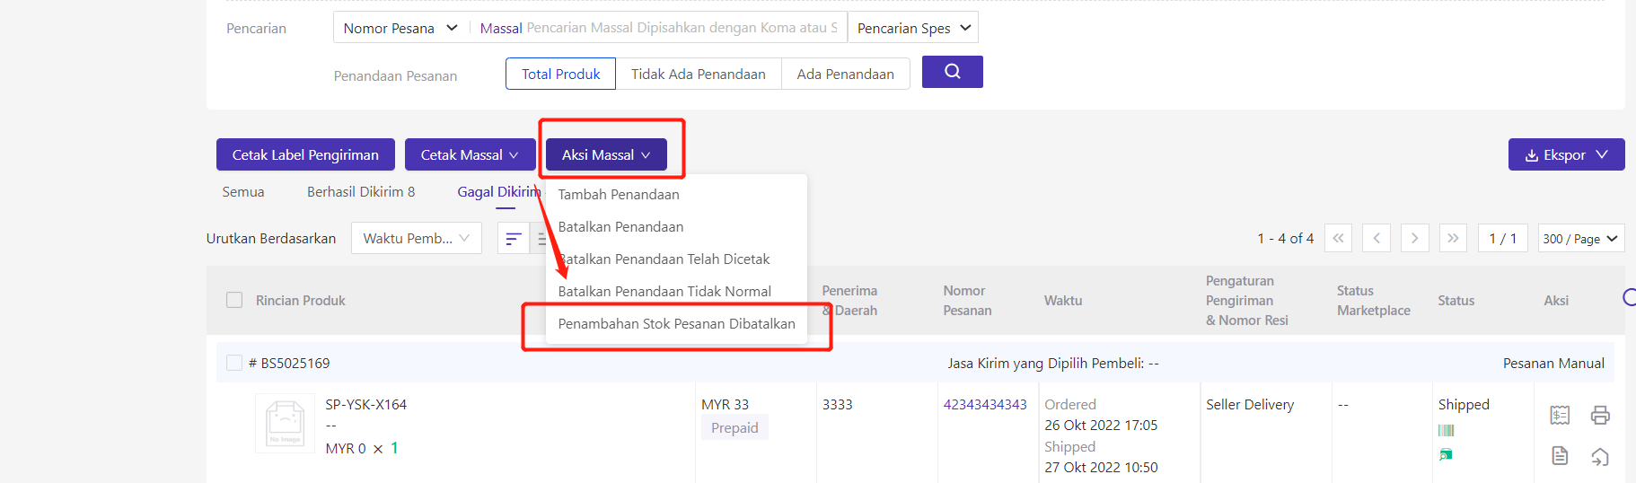
Task: Select the descending sort order icon
Action: pyautogui.click(x=514, y=238)
